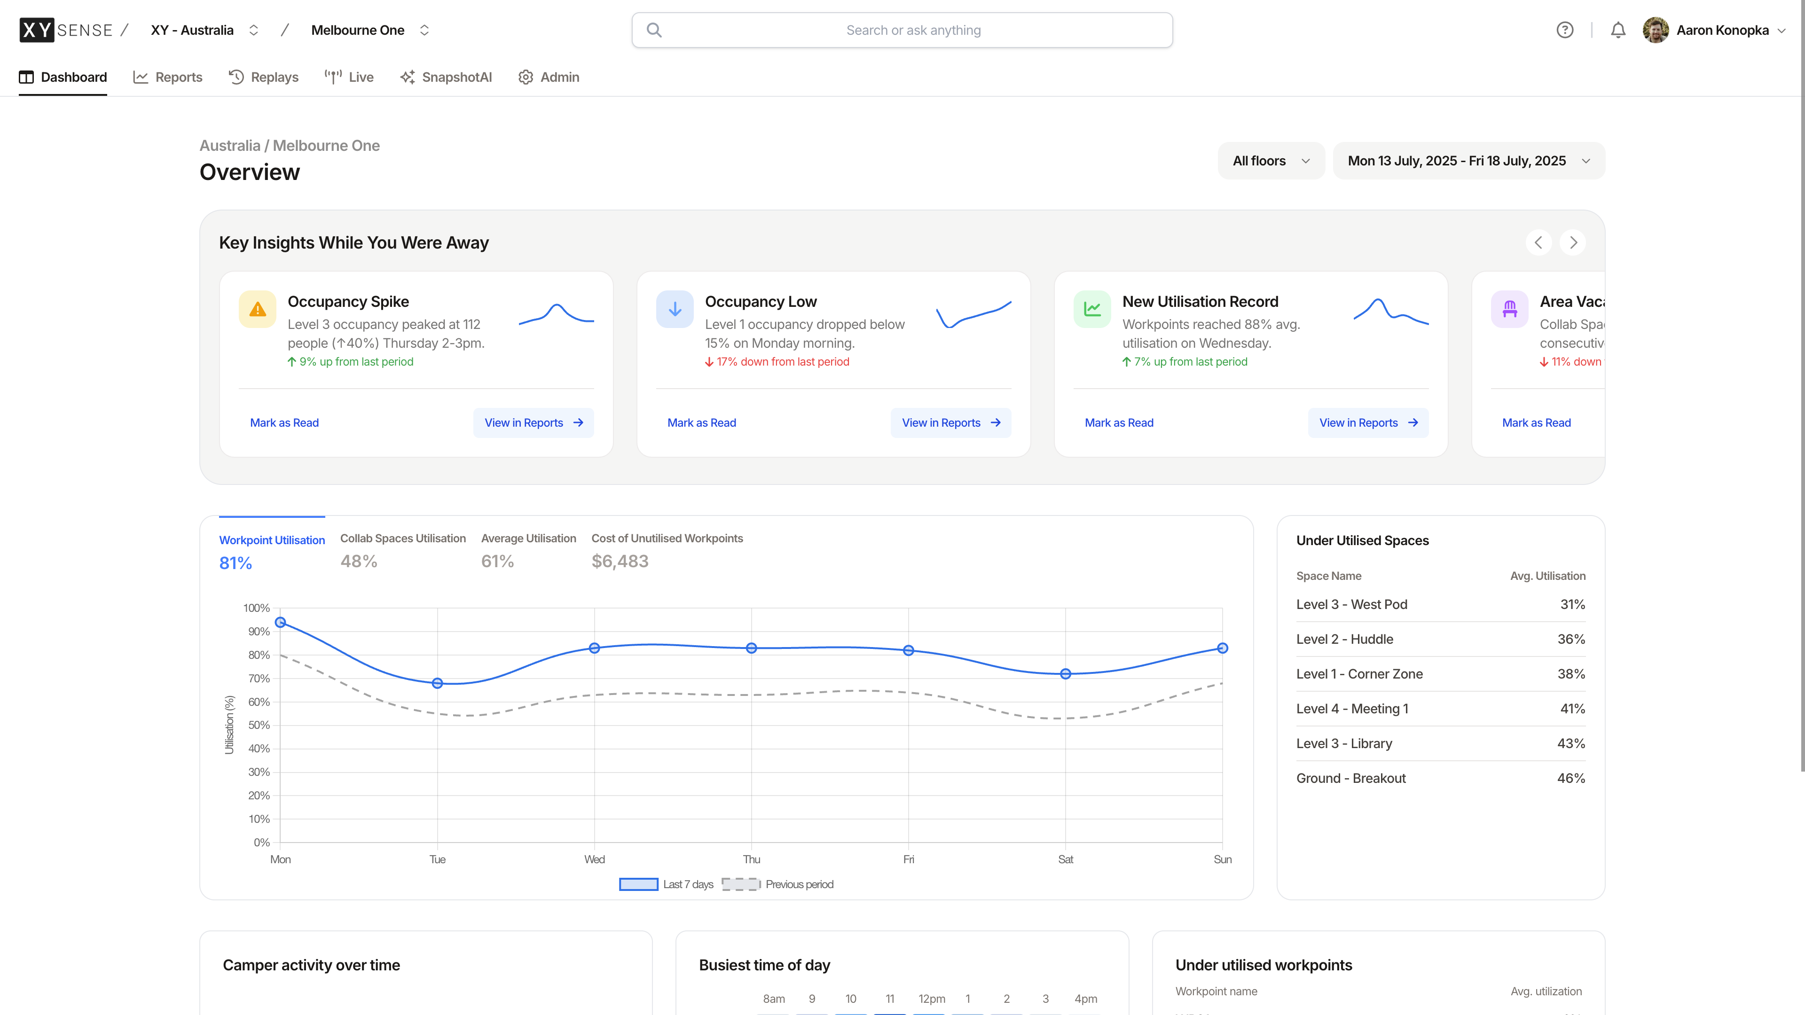Viewport: 1805px width, 1015px height.
Task: Focus the Search or ask anything field
Action: (902, 30)
